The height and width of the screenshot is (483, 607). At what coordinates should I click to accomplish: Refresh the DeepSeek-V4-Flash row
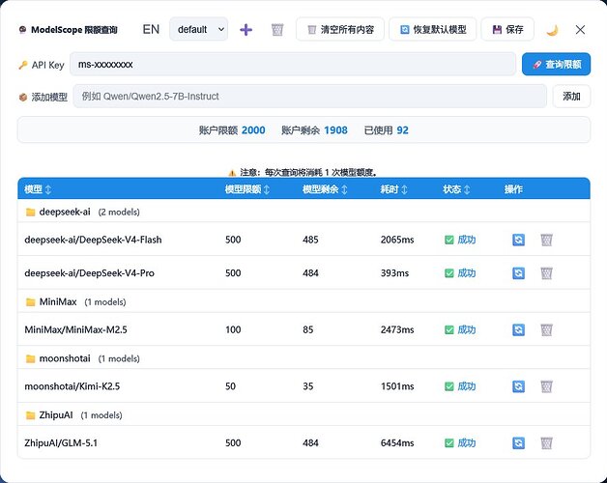pyautogui.click(x=518, y=240)
